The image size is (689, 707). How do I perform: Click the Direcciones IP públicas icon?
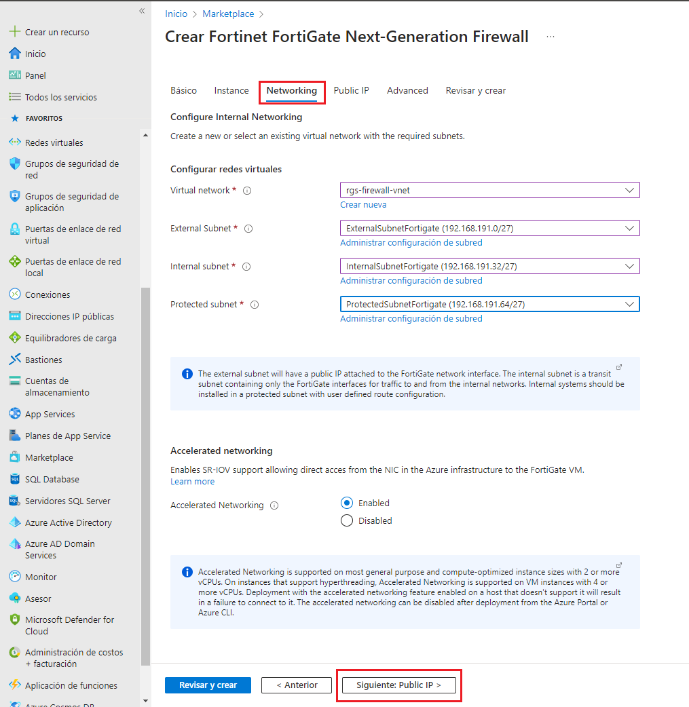pos(15,316)
